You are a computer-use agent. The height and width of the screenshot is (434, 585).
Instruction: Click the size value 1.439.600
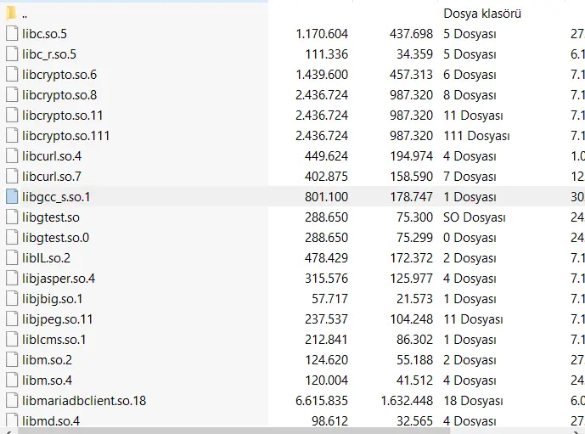pyautogui.click(x=322, y=75)
